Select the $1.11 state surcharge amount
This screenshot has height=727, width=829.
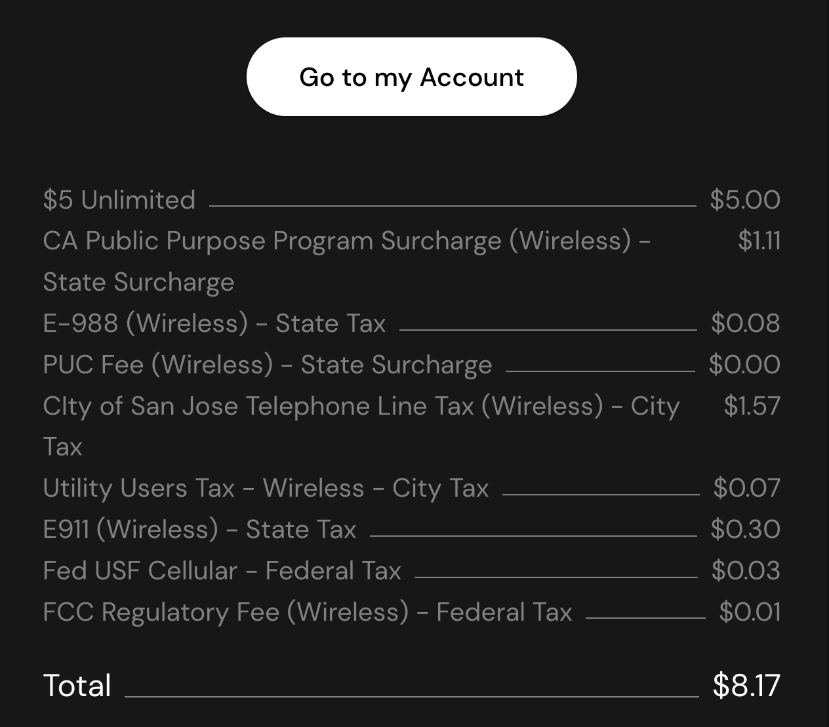click(x=759, y=241)
